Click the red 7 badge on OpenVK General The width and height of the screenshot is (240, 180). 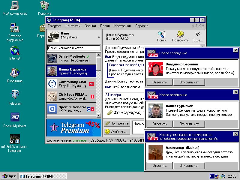coord(92,109)
